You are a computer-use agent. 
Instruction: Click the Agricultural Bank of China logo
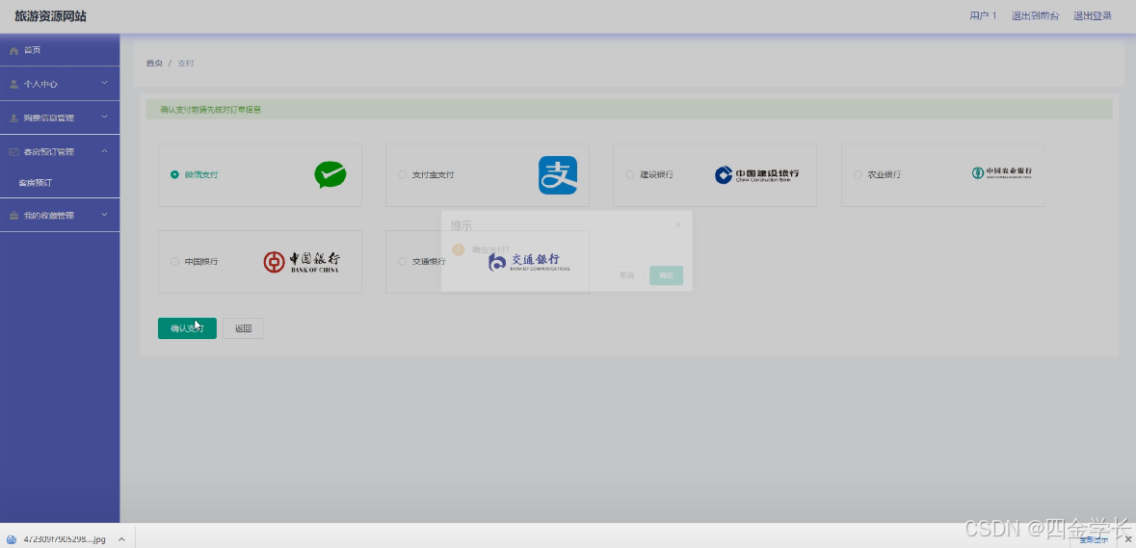(1002, 172)
